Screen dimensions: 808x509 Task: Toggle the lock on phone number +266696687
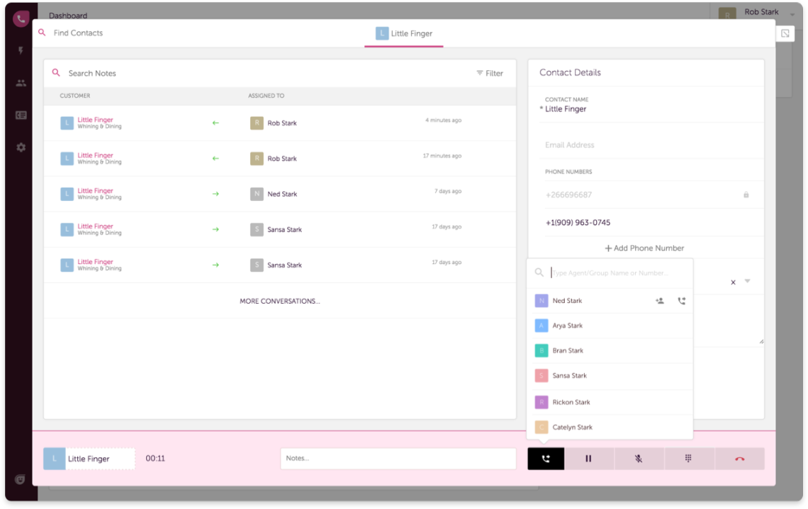click(746, 194)
